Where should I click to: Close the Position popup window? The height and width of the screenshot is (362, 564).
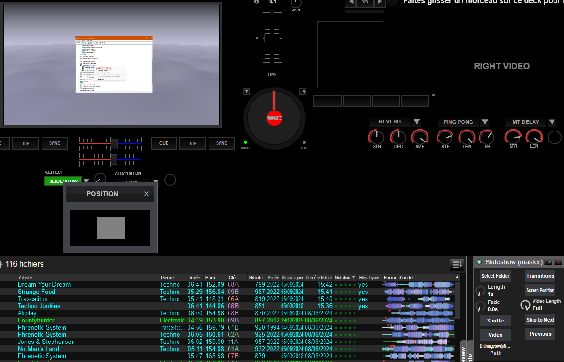click(x=146, y=194)
